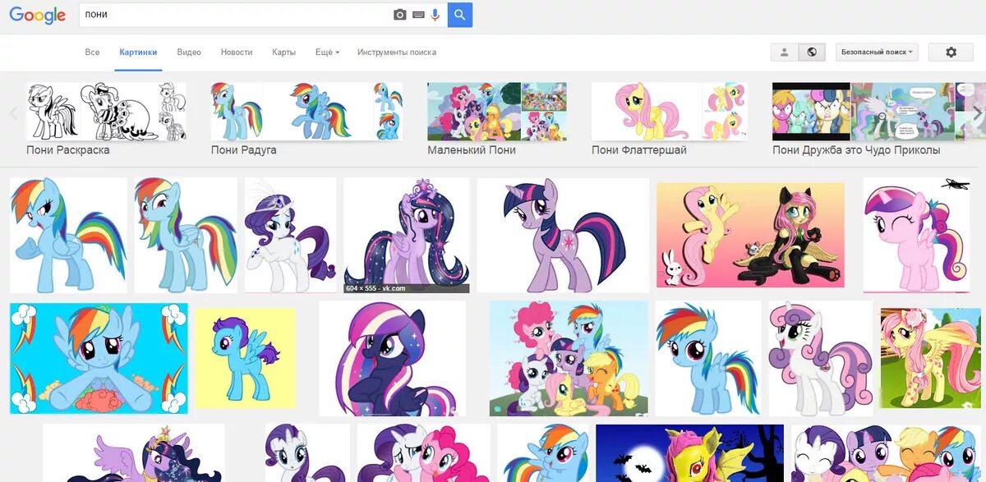Advance related searches with right arrow
This screenshot has width=986, height=482.
coord(977,113)
